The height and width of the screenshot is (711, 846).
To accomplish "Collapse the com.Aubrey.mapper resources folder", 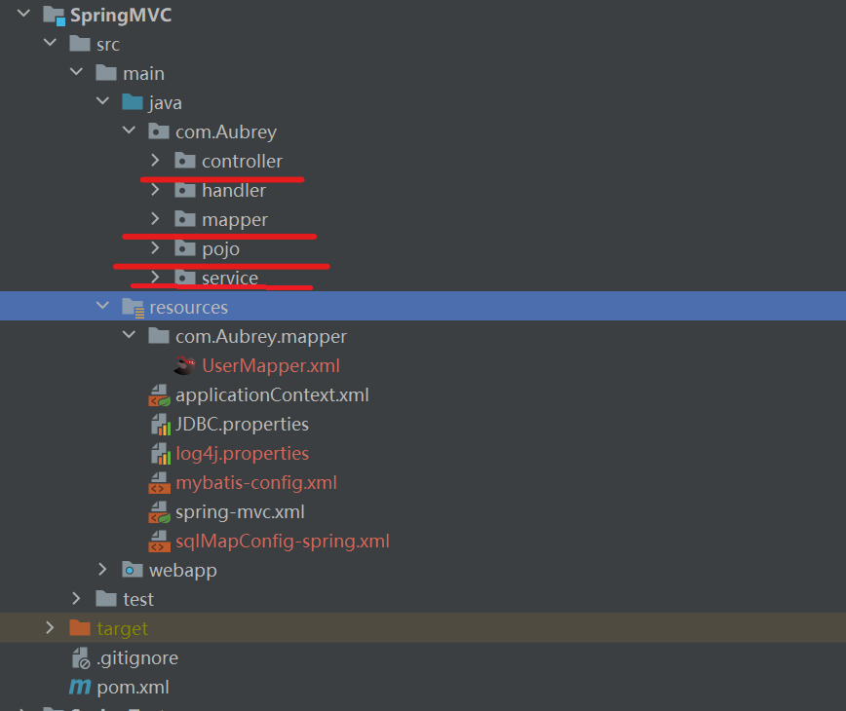I will click(129, 335).
